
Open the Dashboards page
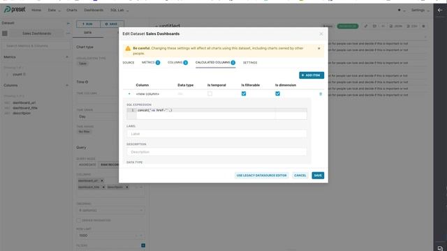[94, 10]
